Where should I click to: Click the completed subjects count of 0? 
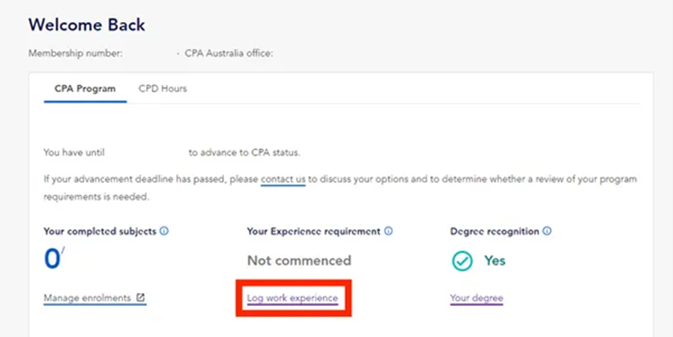(53, 259)
